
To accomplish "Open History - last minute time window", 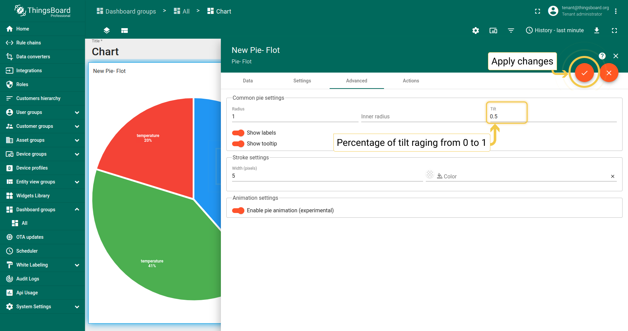I will point(555,31).
